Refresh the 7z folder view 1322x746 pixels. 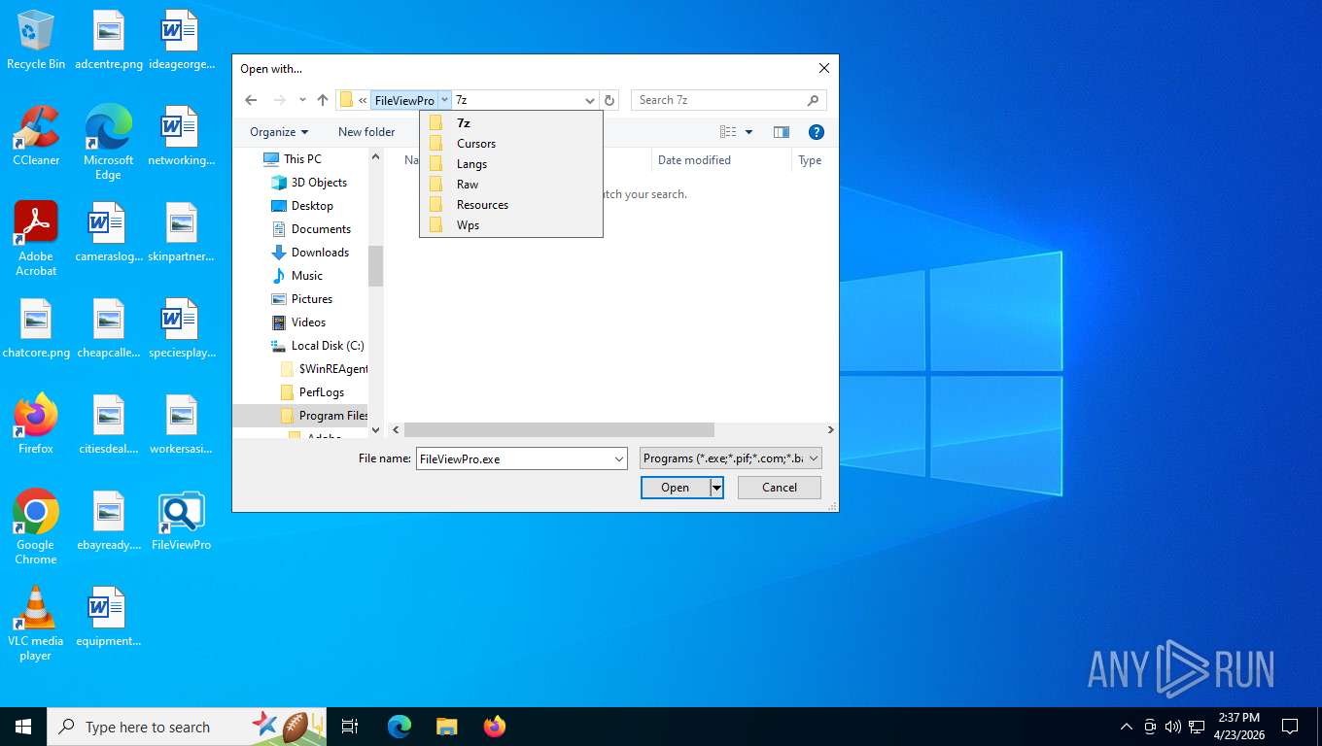(609, 100)
